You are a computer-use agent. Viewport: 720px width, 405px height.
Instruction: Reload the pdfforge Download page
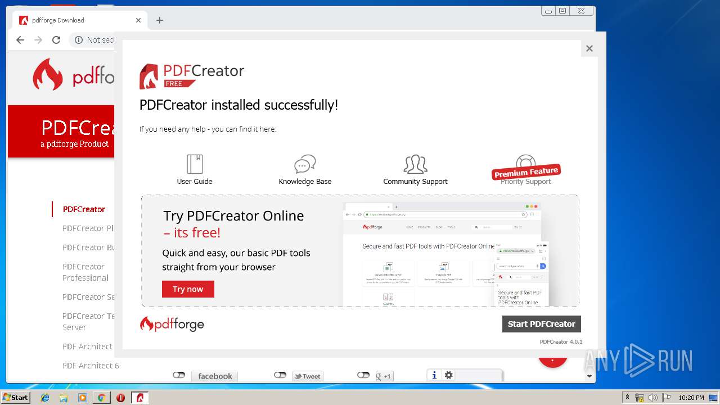tap(56, 40)
